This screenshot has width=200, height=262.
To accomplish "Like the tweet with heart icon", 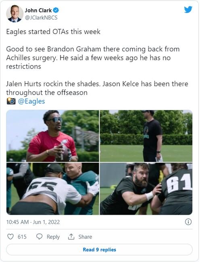I will point(10,237).
